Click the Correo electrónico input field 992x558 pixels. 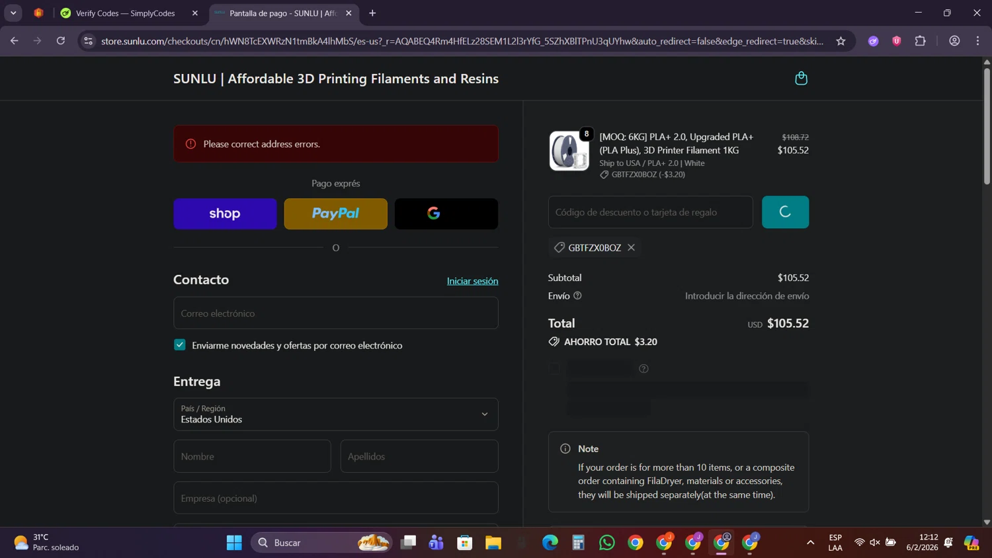[335, 313]
